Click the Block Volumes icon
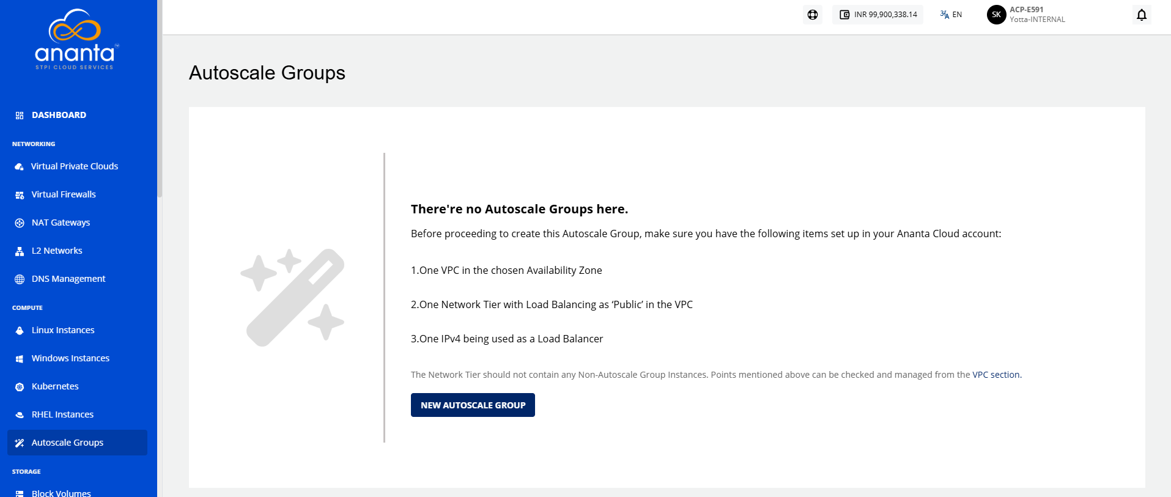Viewport: 1171px width, 497px height. click(x=20, y=493)
